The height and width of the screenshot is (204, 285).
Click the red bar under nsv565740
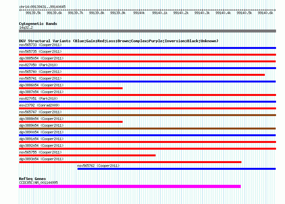(x=142, y=75)
